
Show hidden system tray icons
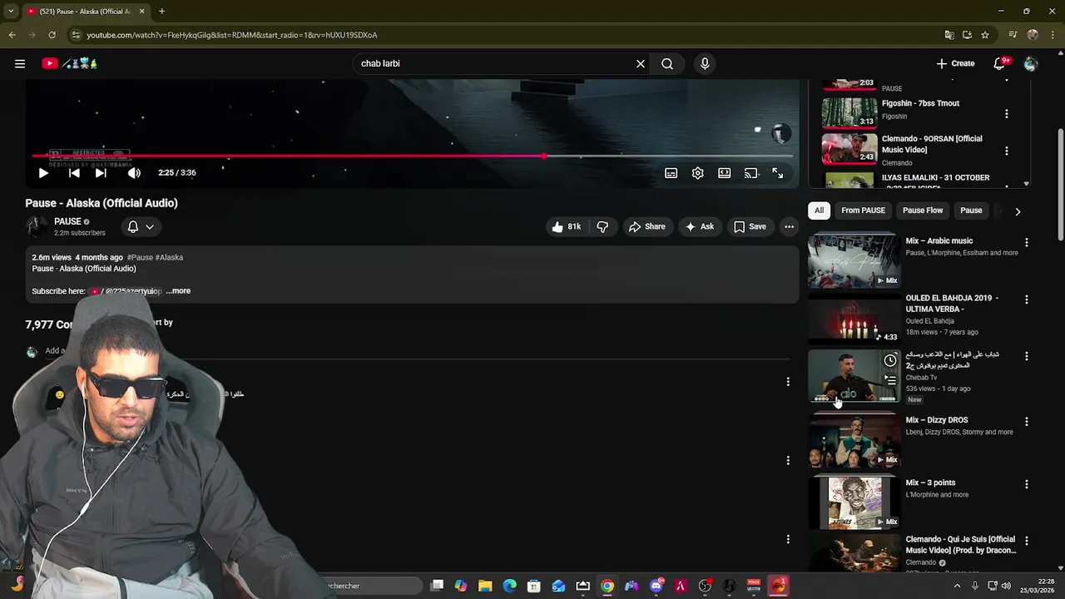pyautogui.click(x=957, y=586)
